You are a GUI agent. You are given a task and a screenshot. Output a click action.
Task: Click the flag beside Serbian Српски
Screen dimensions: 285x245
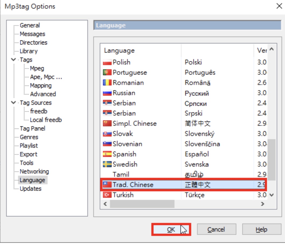coord(107,103)
